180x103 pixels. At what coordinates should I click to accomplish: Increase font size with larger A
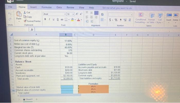(77, 14)
